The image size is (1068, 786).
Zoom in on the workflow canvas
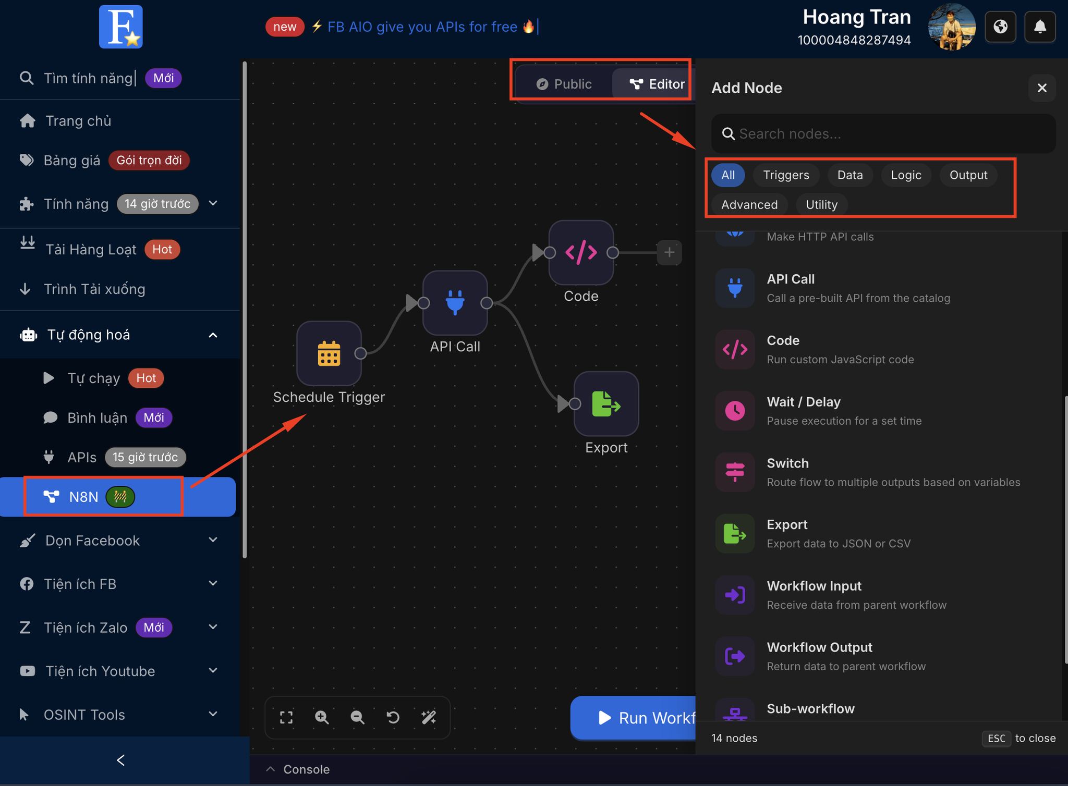(322, 718)
